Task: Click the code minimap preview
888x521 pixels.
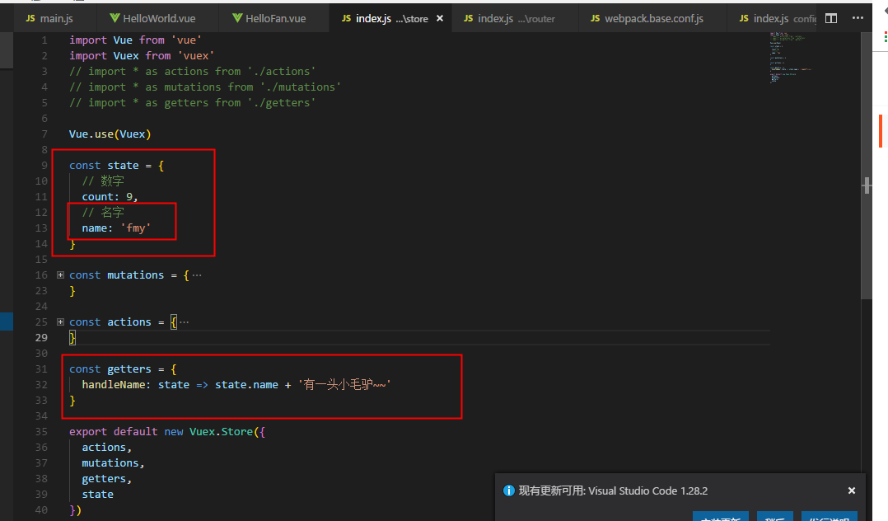Action: [790, 57]
